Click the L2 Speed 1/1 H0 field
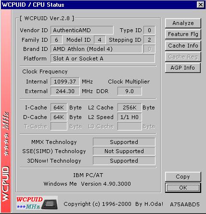Image resolution: width=206 pixels, height=214 pixels. tap(129, 117)
